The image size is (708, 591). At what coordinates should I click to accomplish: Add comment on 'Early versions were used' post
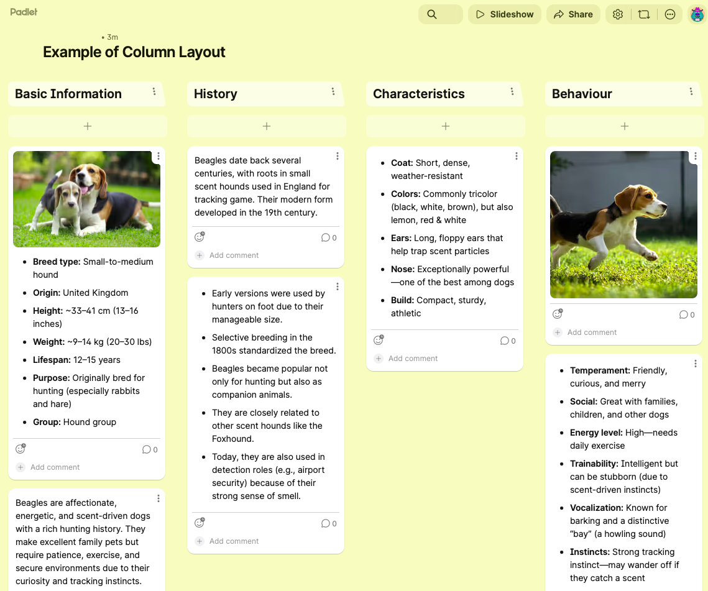[227, 541]
